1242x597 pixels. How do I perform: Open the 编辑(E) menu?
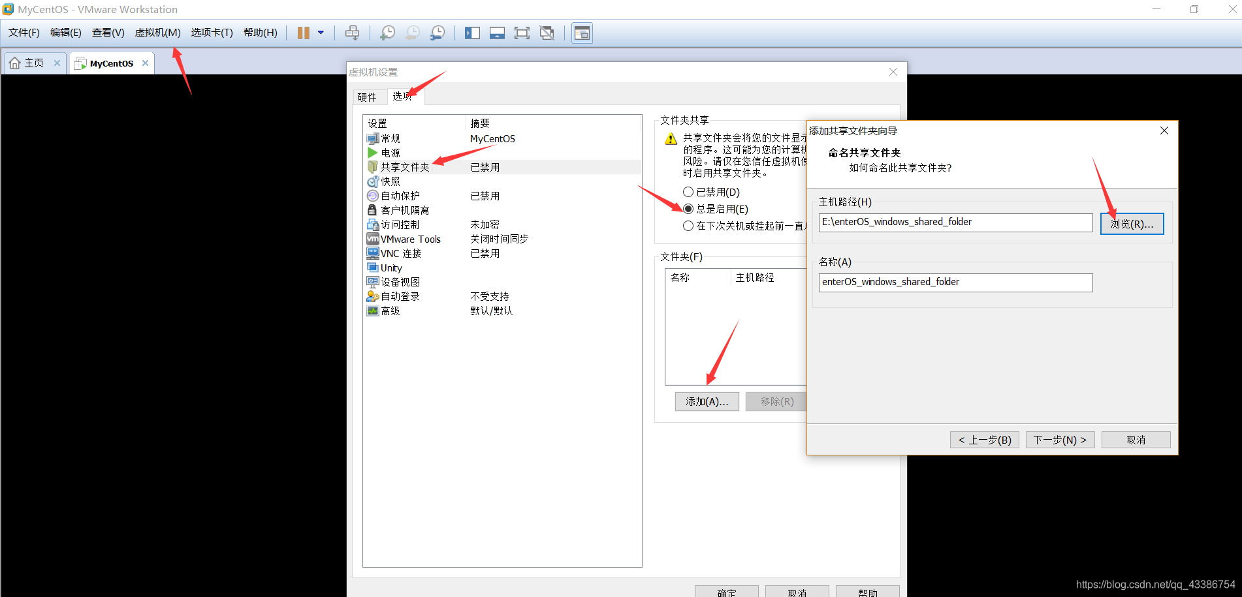tap(65, 33)
